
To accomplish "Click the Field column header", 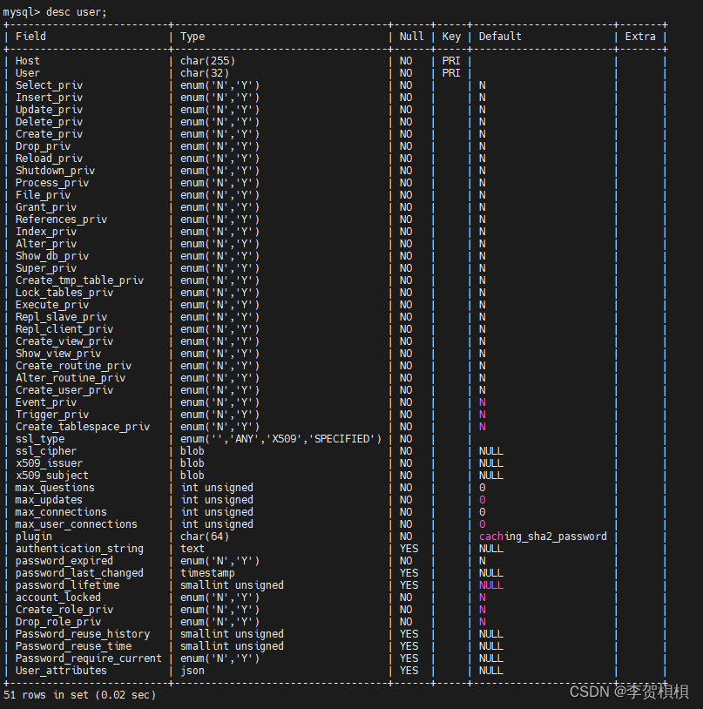I will (x=30, y=37).
